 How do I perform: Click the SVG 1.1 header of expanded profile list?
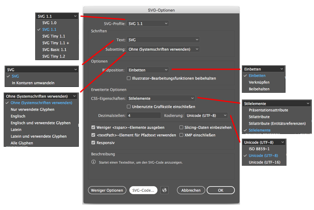point(57,16)
